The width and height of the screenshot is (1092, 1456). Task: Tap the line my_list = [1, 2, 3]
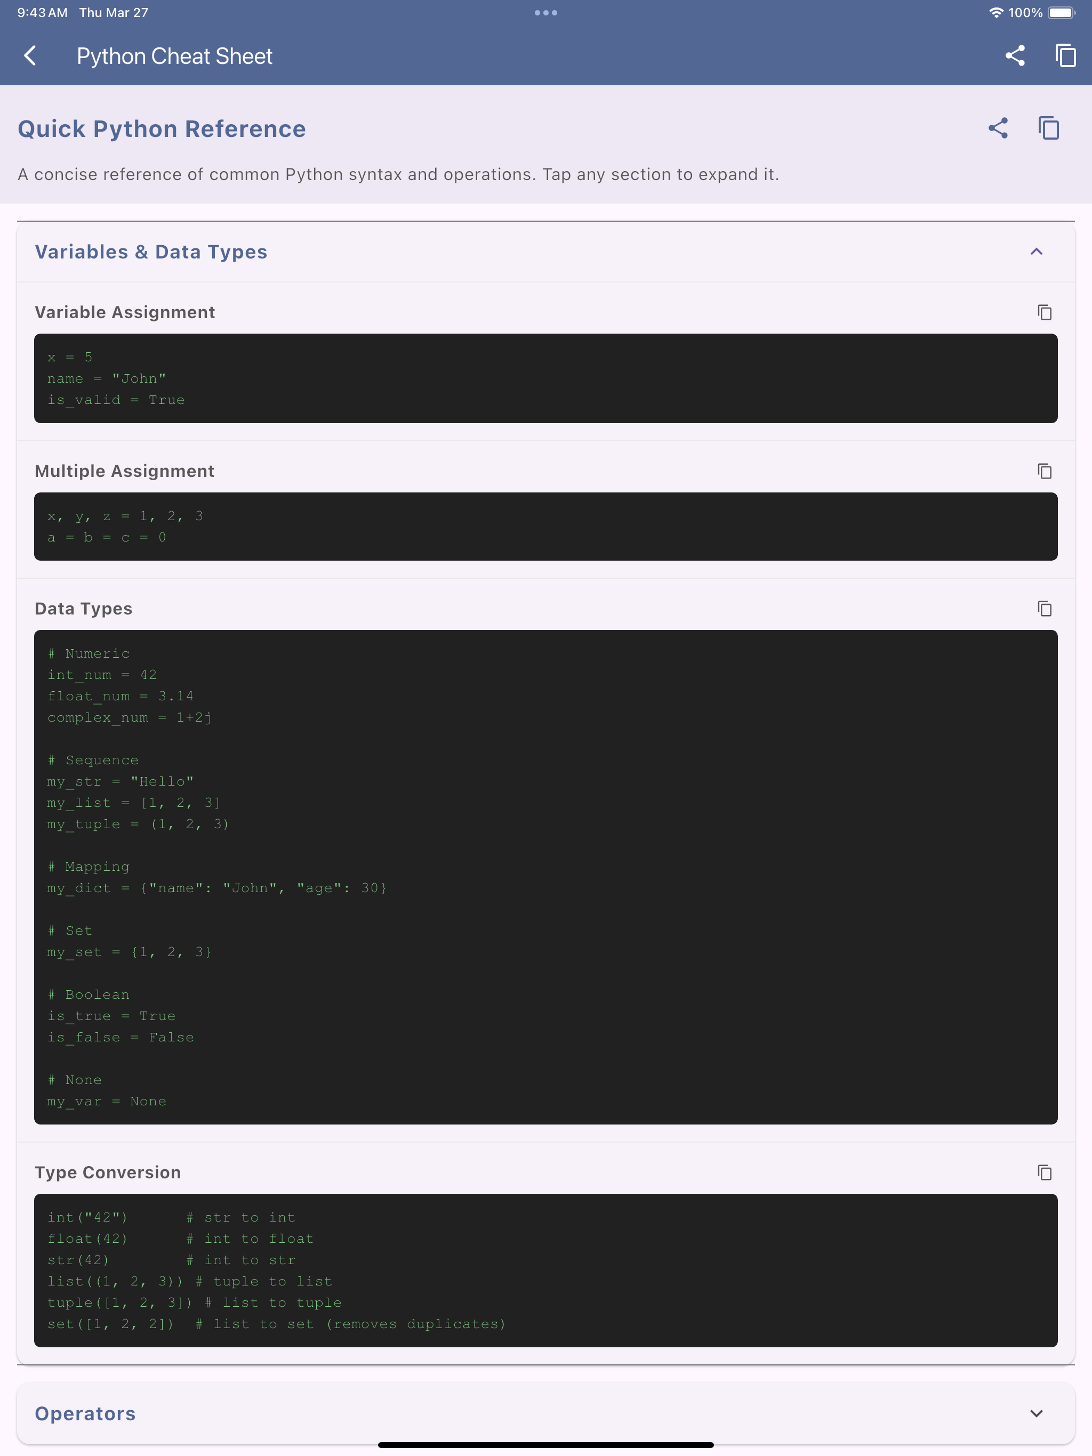134,803
